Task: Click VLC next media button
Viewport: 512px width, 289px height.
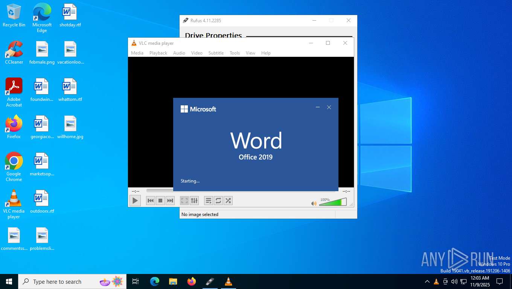Action: (170, 201)
